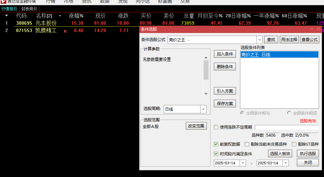
Task: Sort by the 20日涨幅% column header
Action: pyautogui.click(x=238, y=16)
